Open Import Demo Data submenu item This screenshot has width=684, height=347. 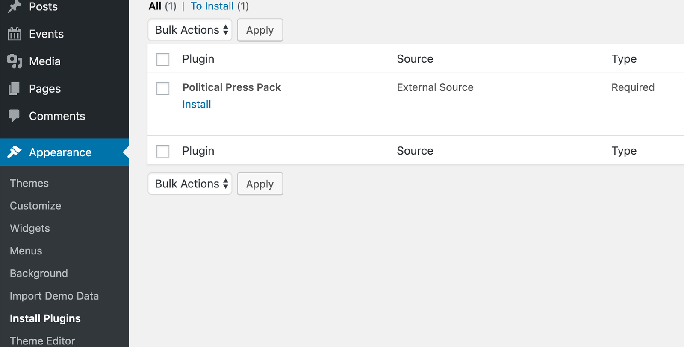coord(54,296)
